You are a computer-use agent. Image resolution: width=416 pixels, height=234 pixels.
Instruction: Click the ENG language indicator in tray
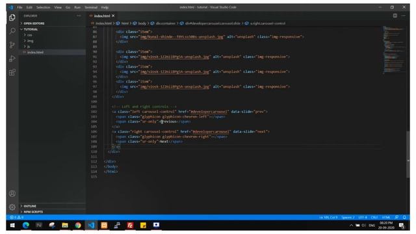pyautogui.click(x=372, y=226)
